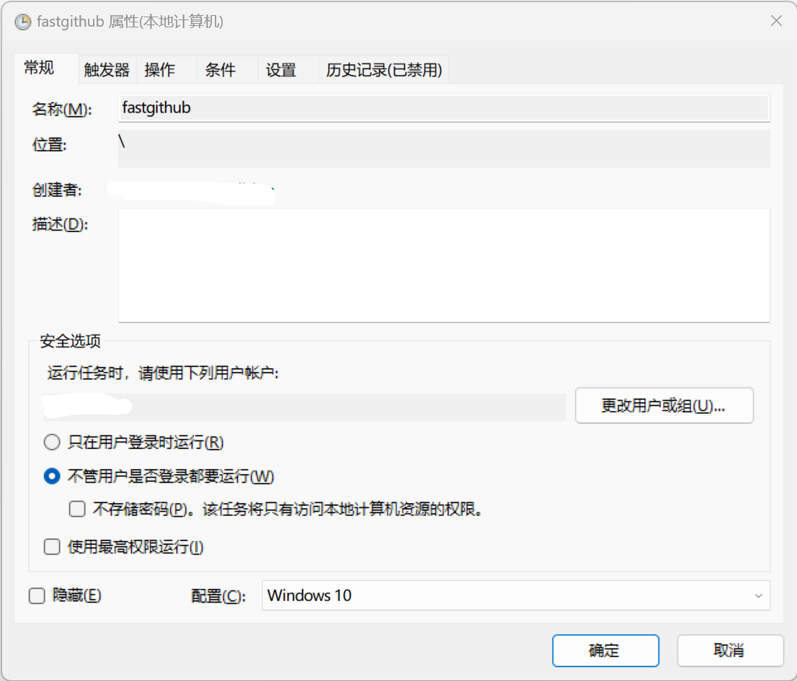The image size is (797, 681).
Task: Confirm with the 确定 button
Action: click(x=605, y=651)
